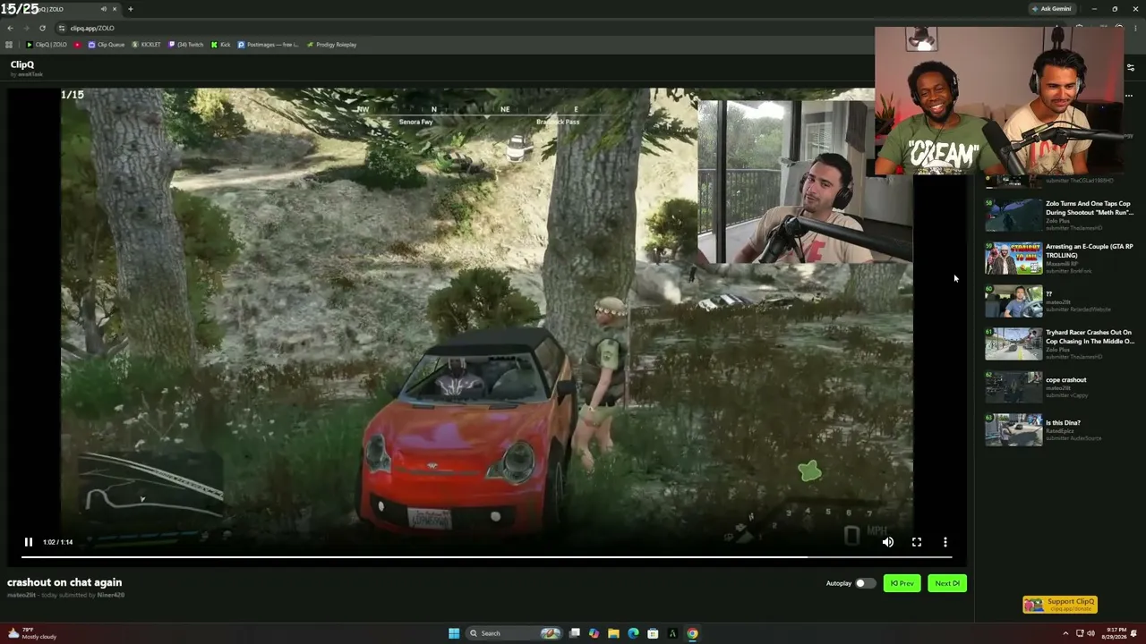Pause the clip playback
The image size is (1146, 644).
28,542
